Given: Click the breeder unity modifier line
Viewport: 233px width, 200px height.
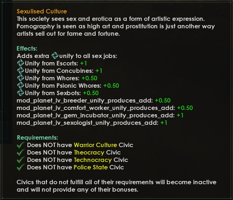Looking at the screenshot, I should coord(94,101).
